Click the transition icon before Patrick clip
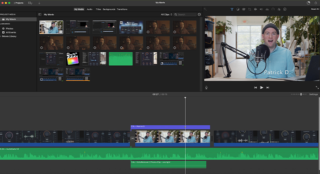Image resolution: width=320 pixels, height=174 pixels. click(133, 138)
